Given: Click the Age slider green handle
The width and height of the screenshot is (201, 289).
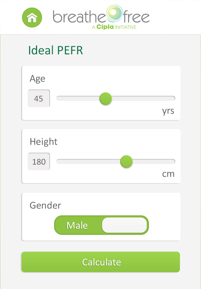Looking at the screenshot, I should pyautogui.click(x=106, y=99).
